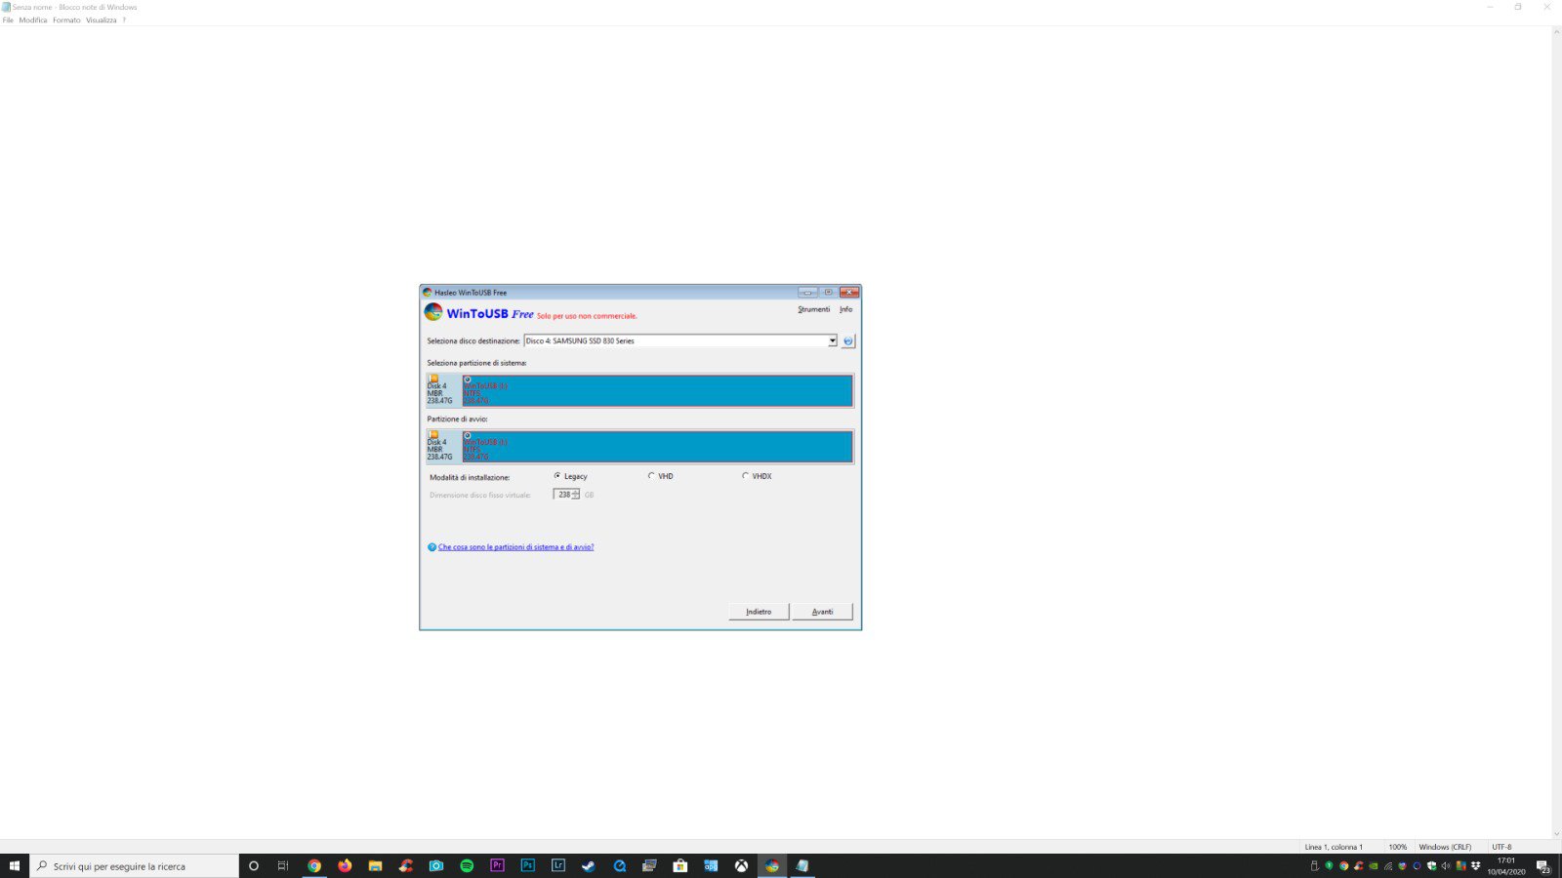Select Legacy installation mode
Image resolution: width=1562 pixels, height=878 pixels.
(557, 476)
